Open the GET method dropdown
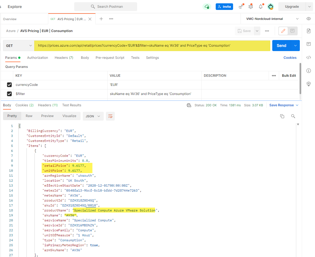This screenshot has width=315, height=257. point(18,46)
